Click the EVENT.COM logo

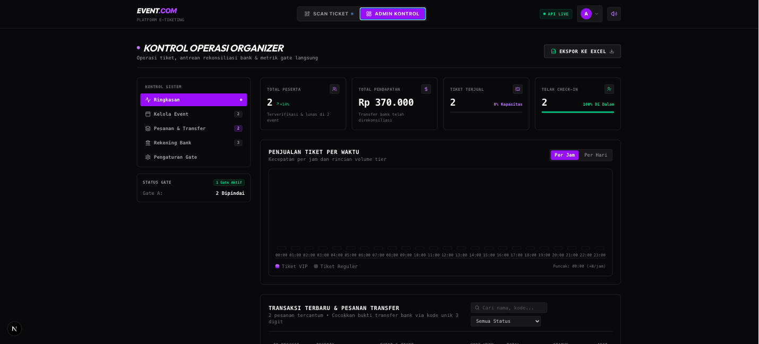pyautogui.click(x=157, y=11)
